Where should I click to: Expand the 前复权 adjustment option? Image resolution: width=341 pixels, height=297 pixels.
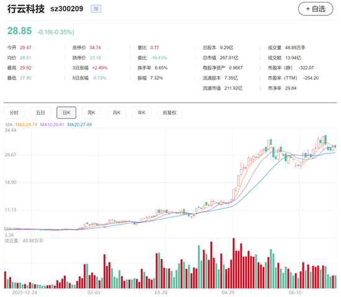169,112
